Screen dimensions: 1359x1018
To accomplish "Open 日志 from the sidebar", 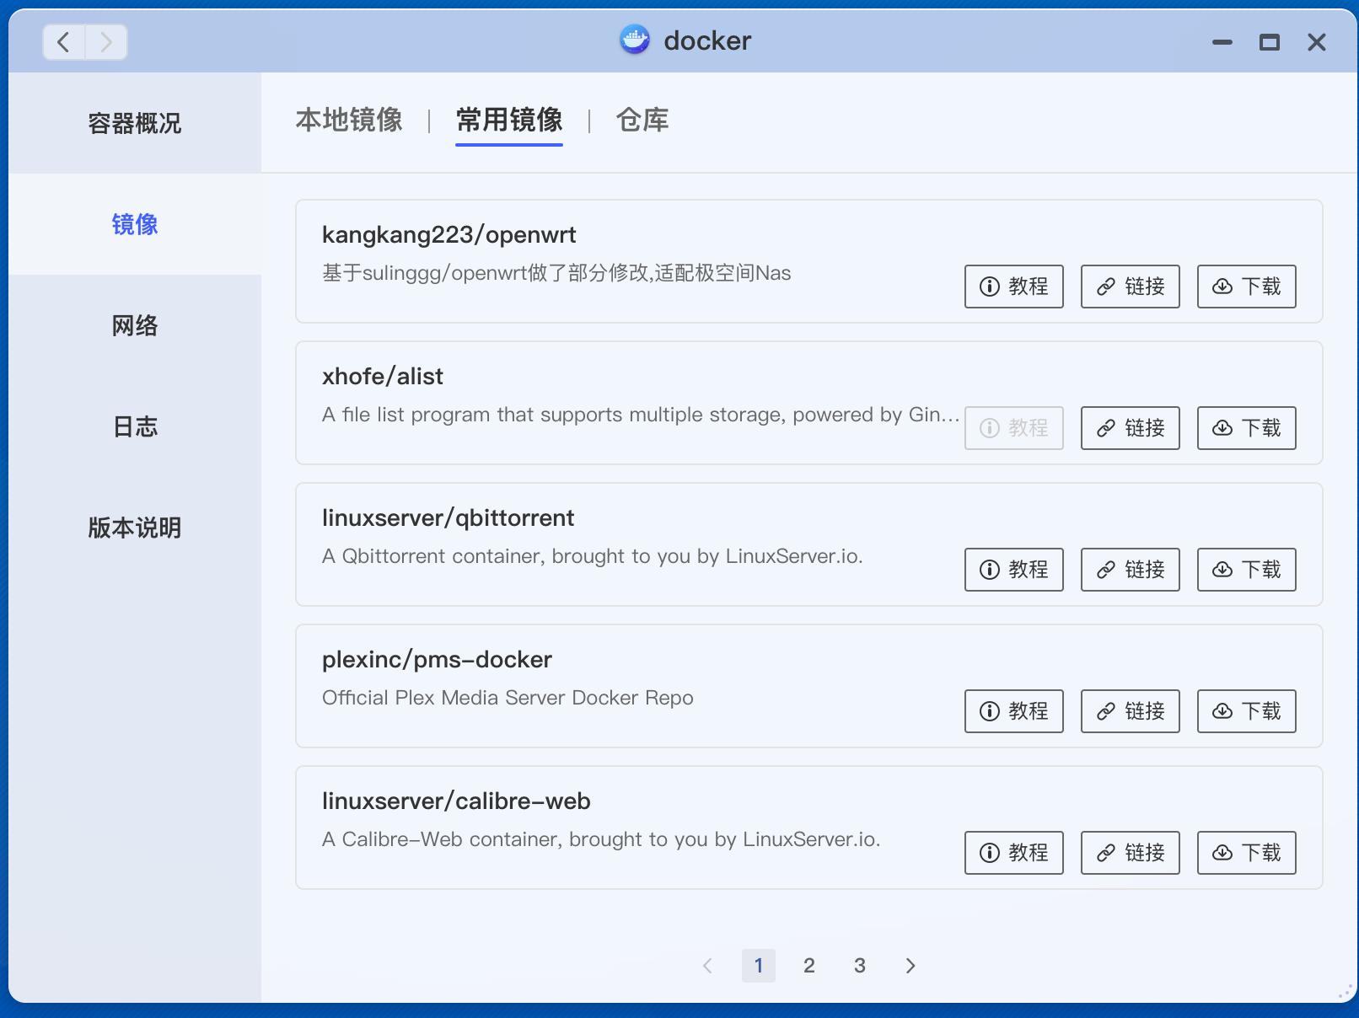I will point(134,427).
